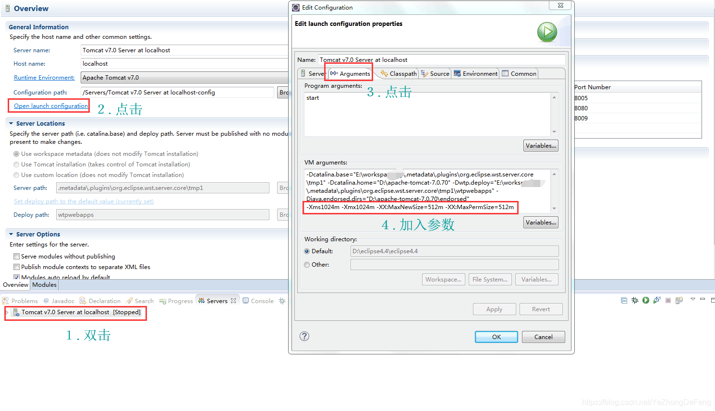The width and height of the screenshot is (715, 411).
Task: Click the Server name field in Overview
Action: pos(184,50)
